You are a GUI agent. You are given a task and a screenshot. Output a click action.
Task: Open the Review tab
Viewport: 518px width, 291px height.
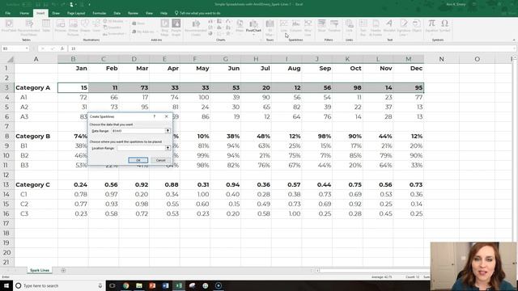click(133, 13)
